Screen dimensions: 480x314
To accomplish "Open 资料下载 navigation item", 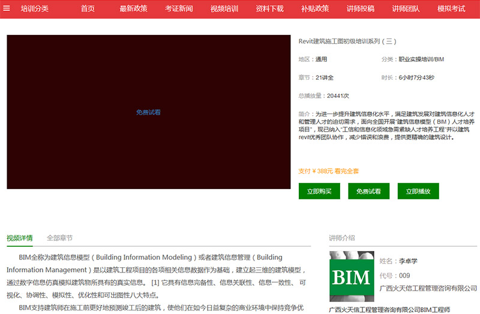I will (x=269, y=8).
